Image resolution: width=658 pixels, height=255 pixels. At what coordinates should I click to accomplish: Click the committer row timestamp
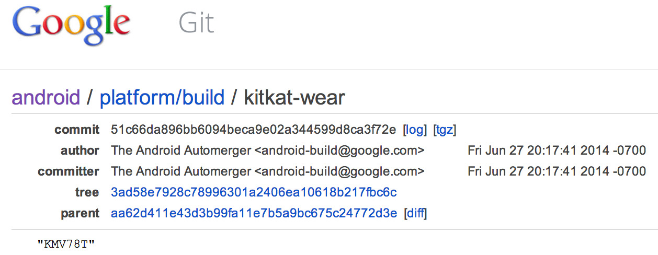tap(557, 171)
